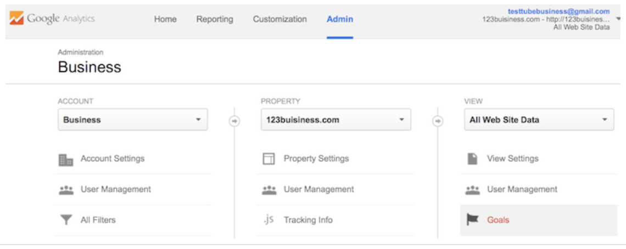Viewport: 626px width, 249px height.
Task: Click the Tracking Info .js icon
Action: (x=269, y=220)
